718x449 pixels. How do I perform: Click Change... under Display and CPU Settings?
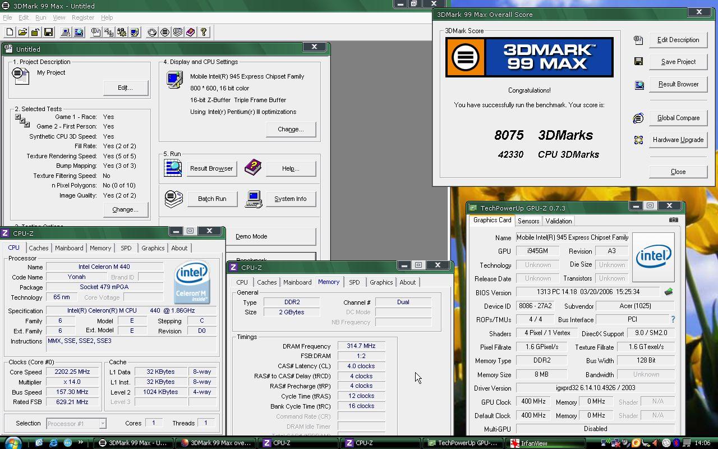pyautogui.click(x=291, y=129)
